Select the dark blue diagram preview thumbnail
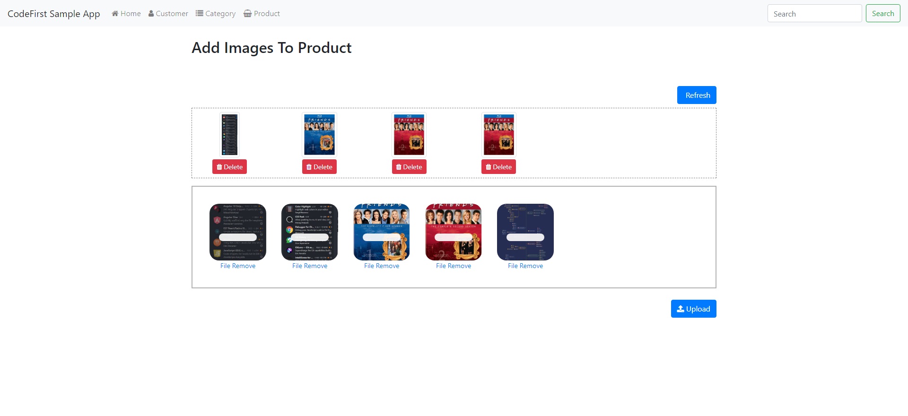 [x=525, y=232]
